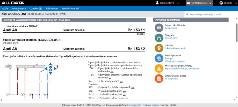This screenshot has width=238, height=107.
Task: Open the Lokacije komponenti link
Action: [175, 48]
